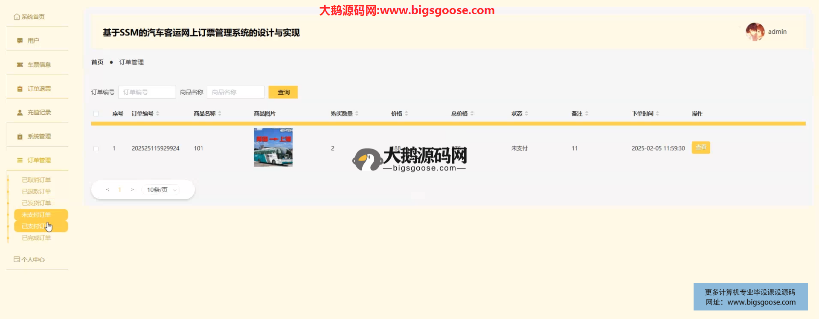819x319 pixels.
Task: Click the home icon beside 系统首页
Action: [x=17, y=17]
